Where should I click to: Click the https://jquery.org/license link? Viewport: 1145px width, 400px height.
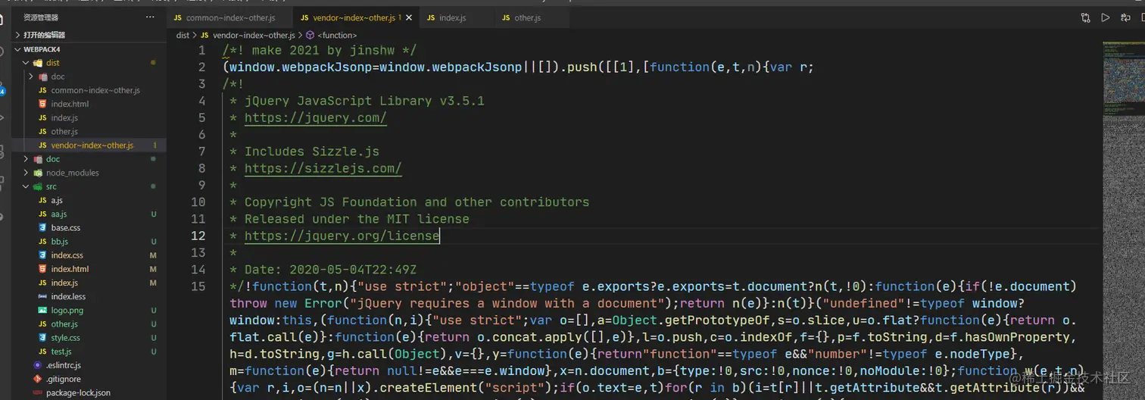(342, 236)
